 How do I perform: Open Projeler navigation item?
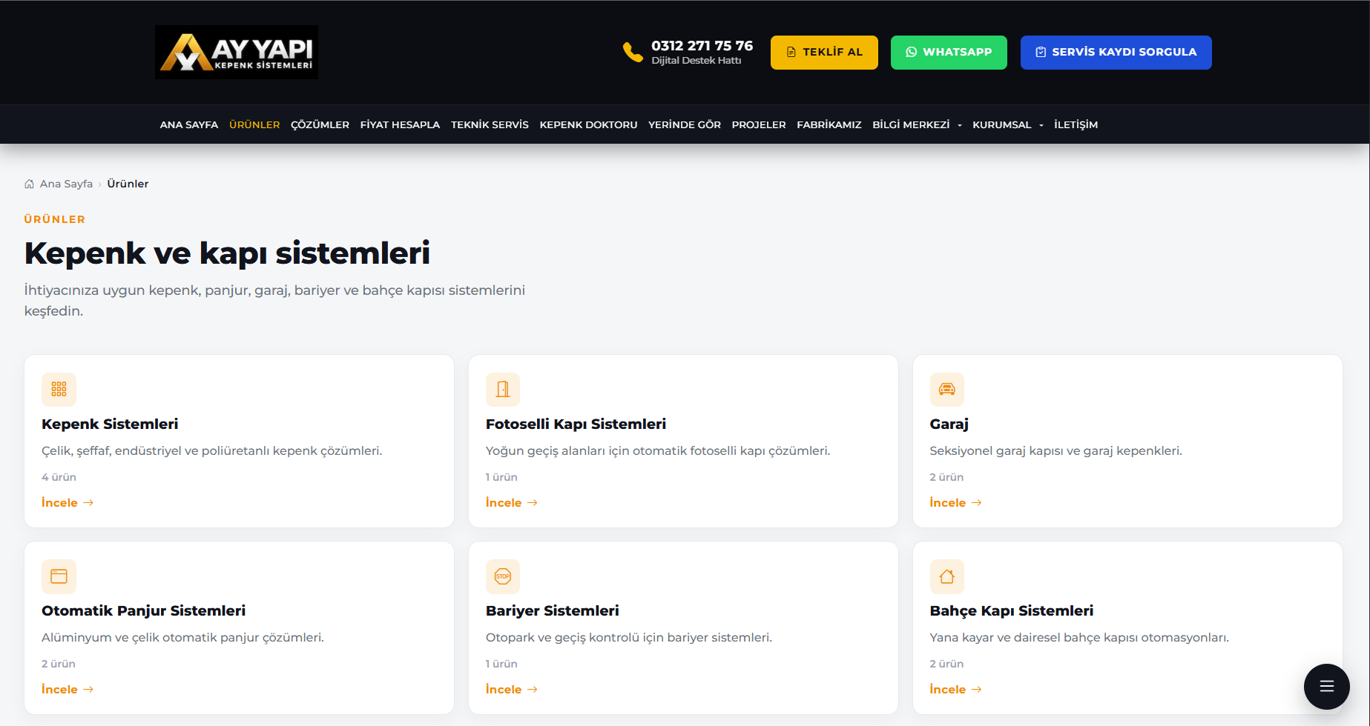pos(759,124)
